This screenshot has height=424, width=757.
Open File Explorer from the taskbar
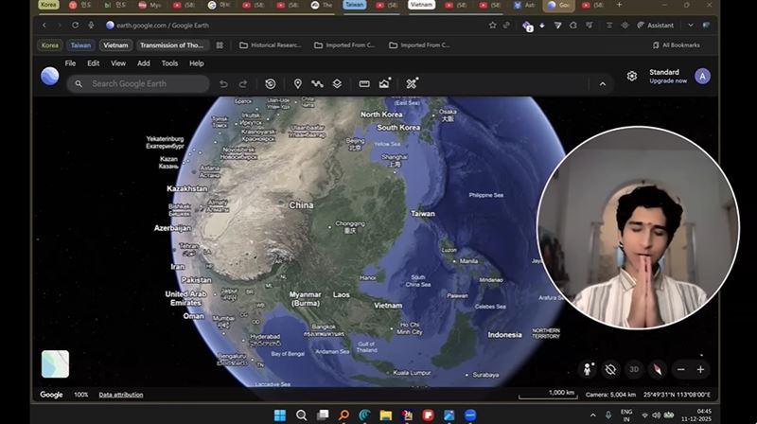[385, 415]
